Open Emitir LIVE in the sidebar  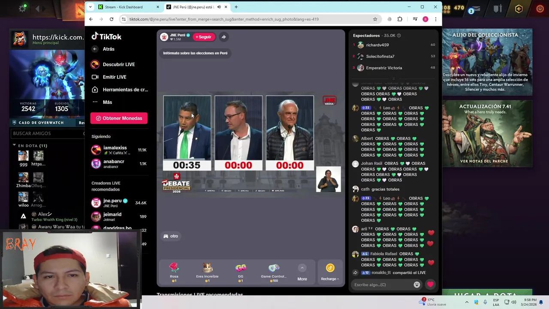point(109,77)
